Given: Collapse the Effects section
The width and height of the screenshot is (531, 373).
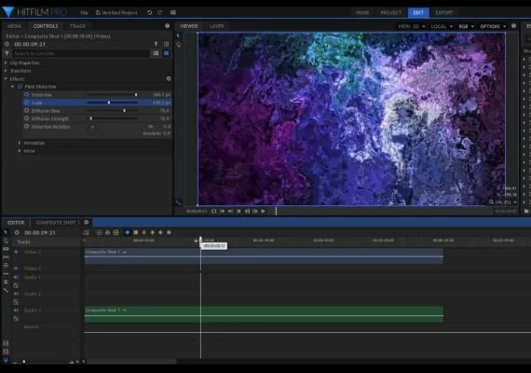Looking at the screenshot, I should click(x=6, y=78).
